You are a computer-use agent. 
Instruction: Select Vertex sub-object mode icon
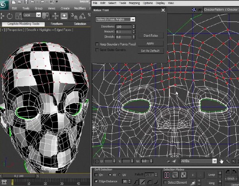[167, 175]
